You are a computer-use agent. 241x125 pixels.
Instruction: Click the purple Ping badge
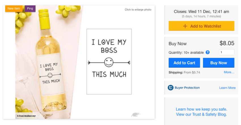[30, 8]
